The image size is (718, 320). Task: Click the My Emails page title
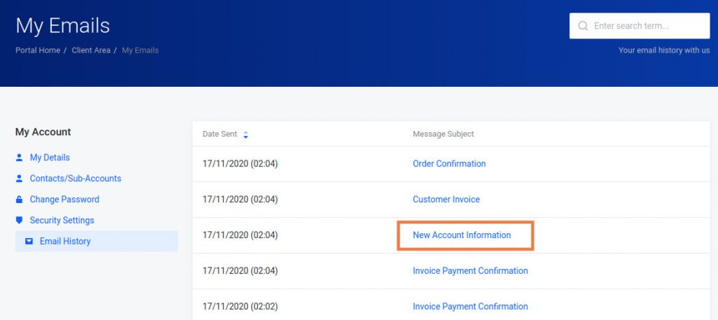pyautogui.click(x=62, y=26)
